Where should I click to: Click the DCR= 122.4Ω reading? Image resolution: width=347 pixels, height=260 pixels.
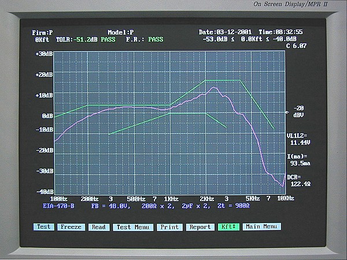[299, 181]
